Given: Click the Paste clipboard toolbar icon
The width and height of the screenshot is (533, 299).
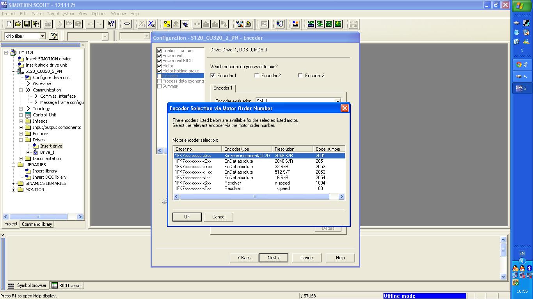Looking at the screenshot, I should [x=78, y=24].
